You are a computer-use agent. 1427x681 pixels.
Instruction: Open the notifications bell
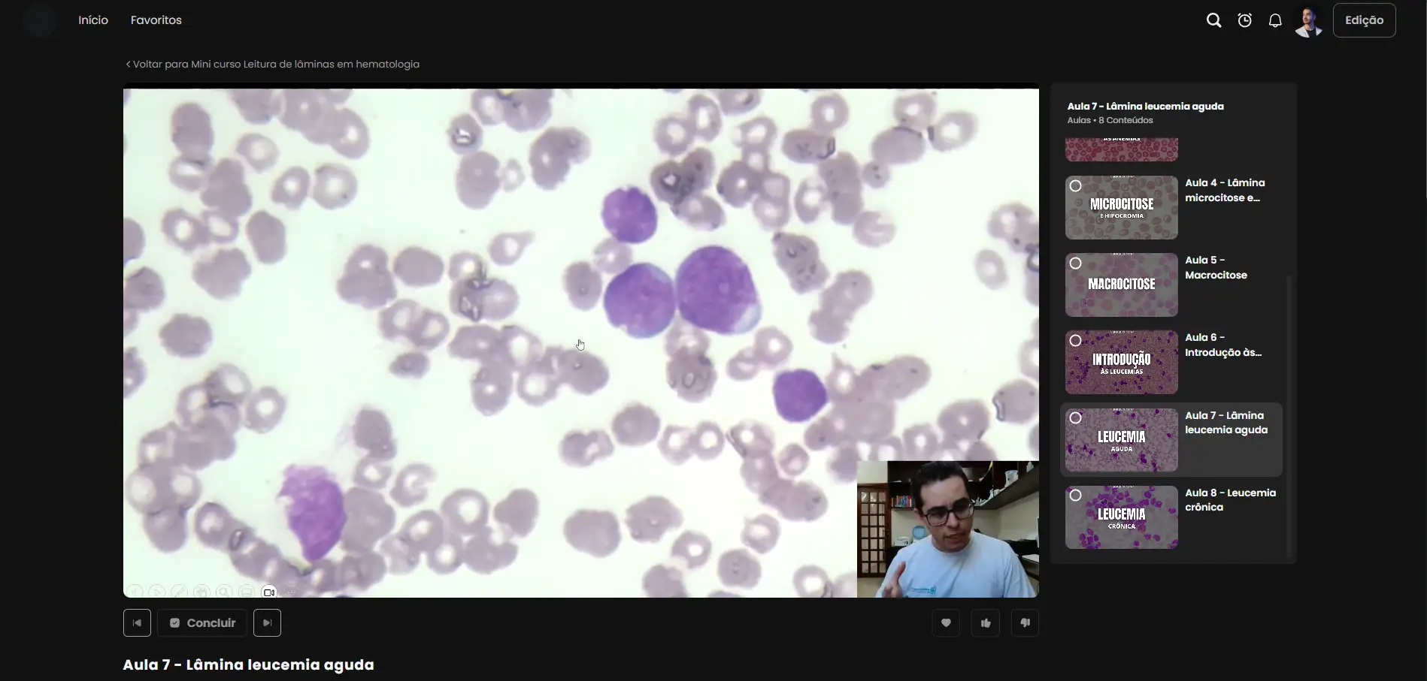[x=1275, y=20]
